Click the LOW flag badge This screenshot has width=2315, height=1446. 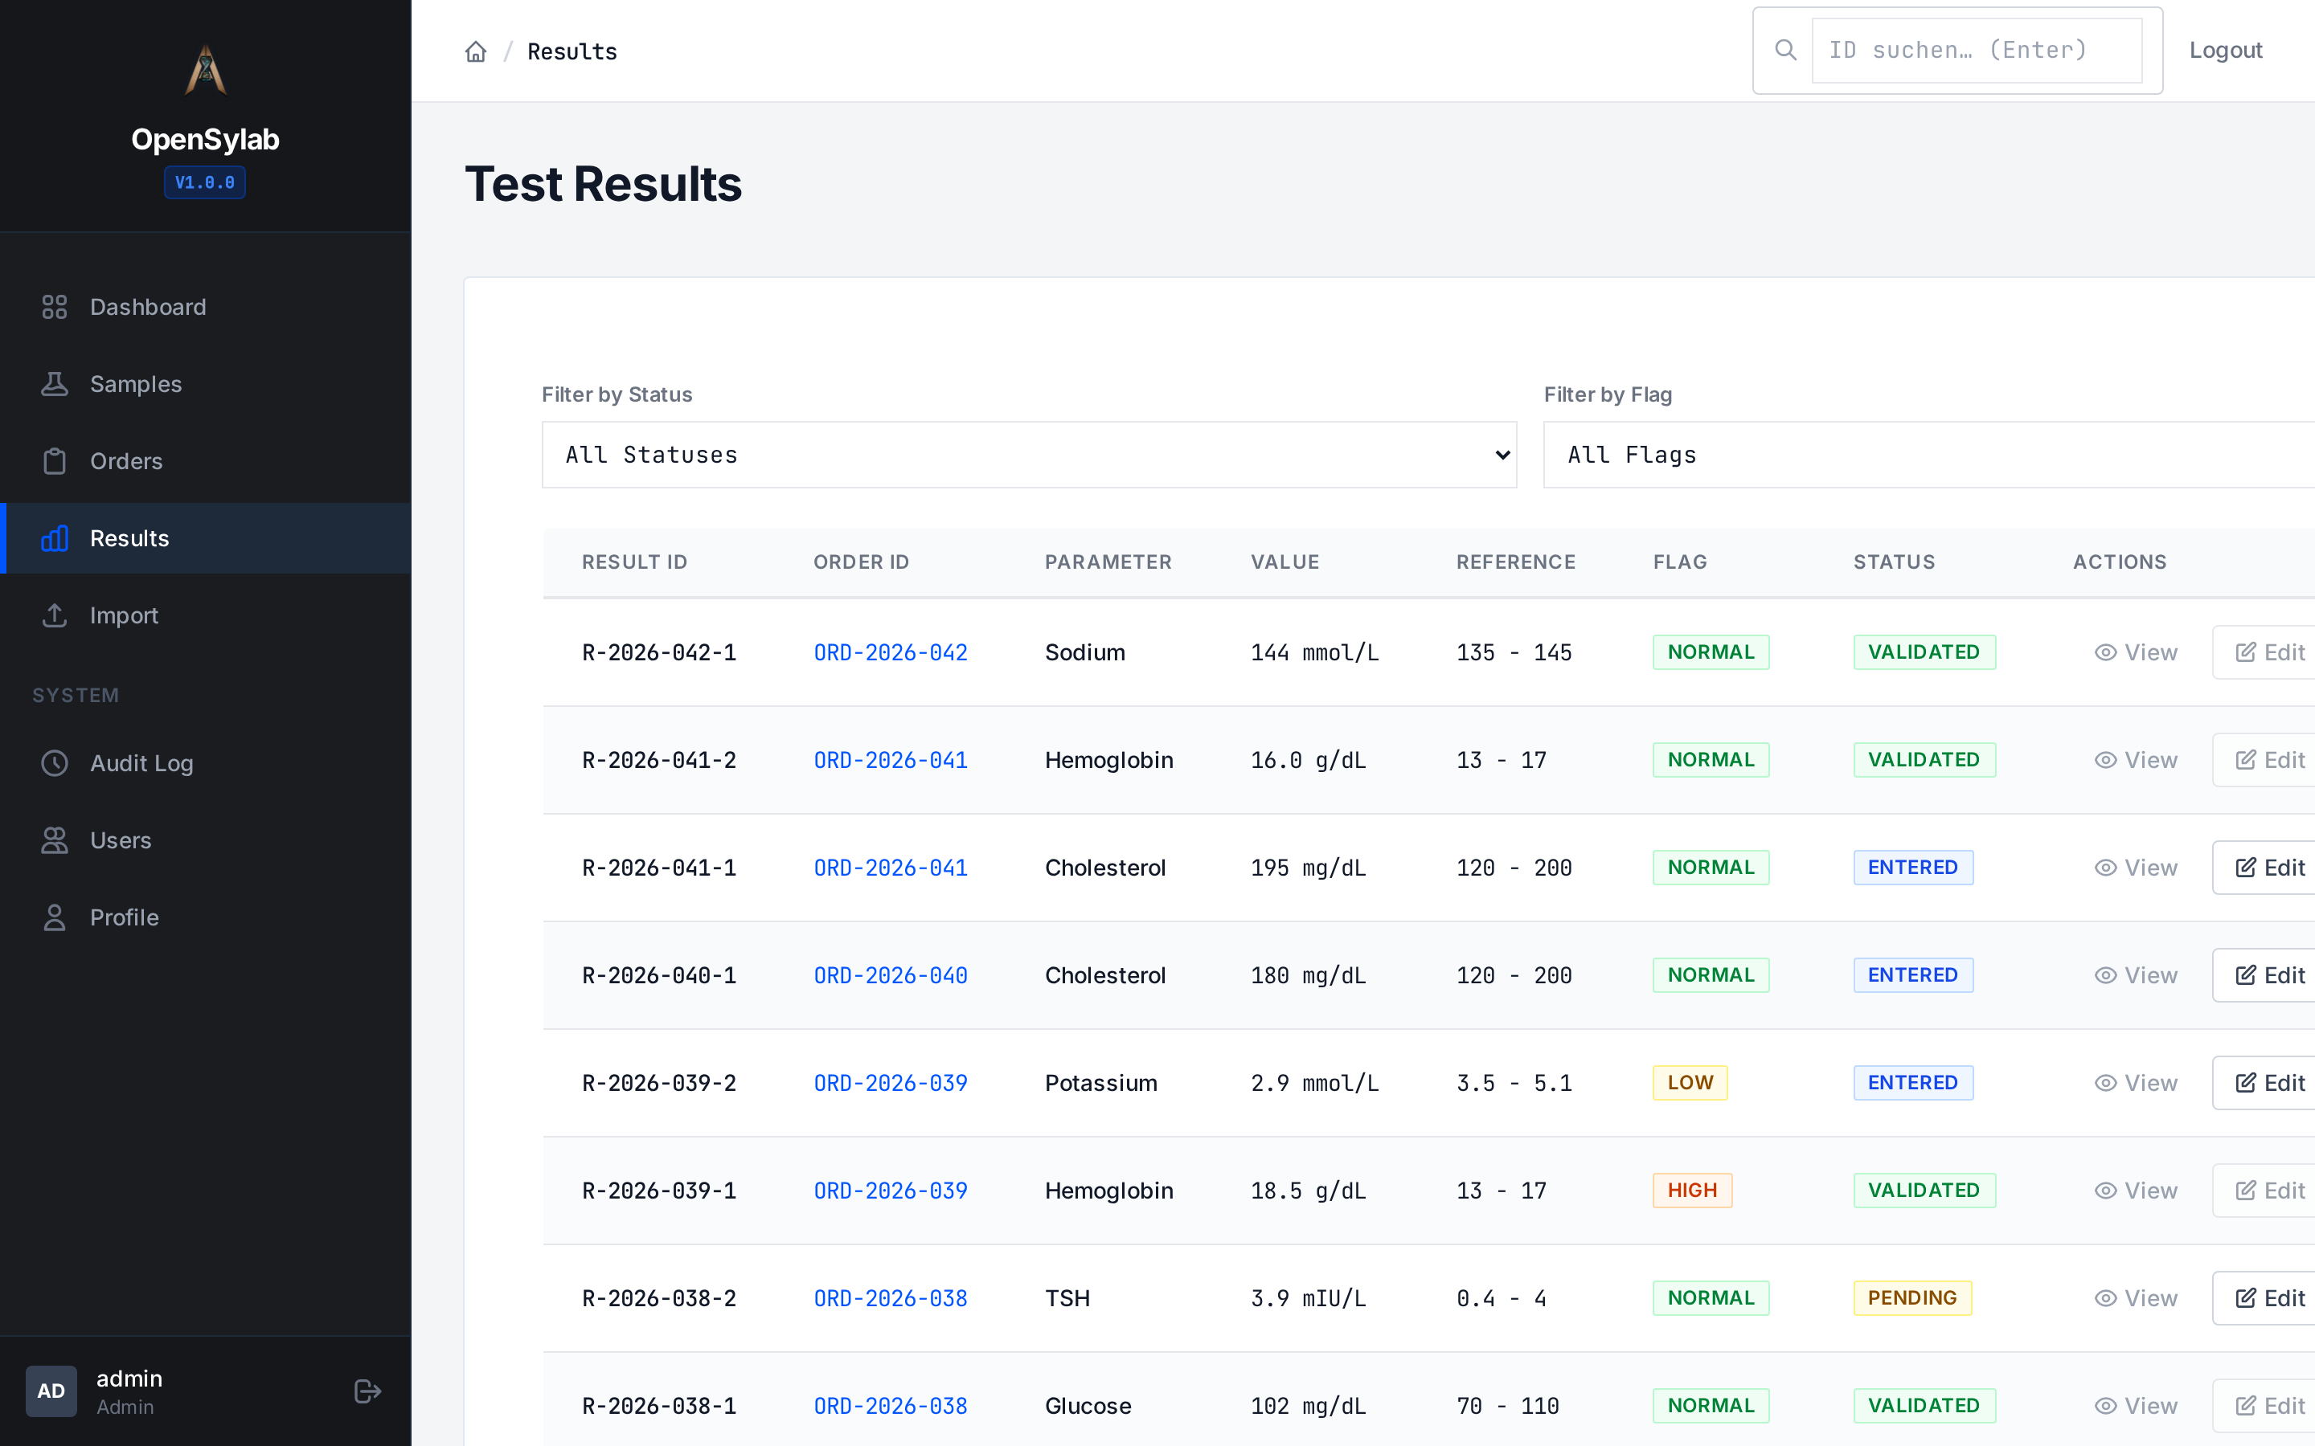[1690, 1083]
